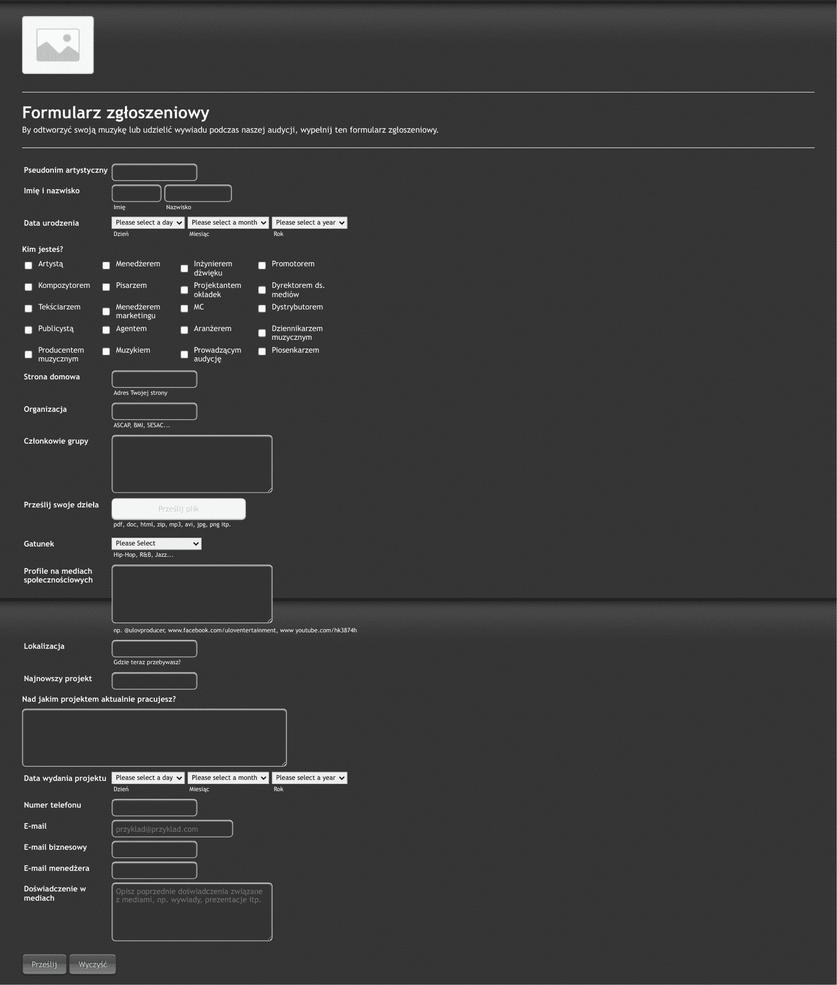837x985 pixels.
Task: Click the social media profiles text area
Action: click(x=192, y=594)
